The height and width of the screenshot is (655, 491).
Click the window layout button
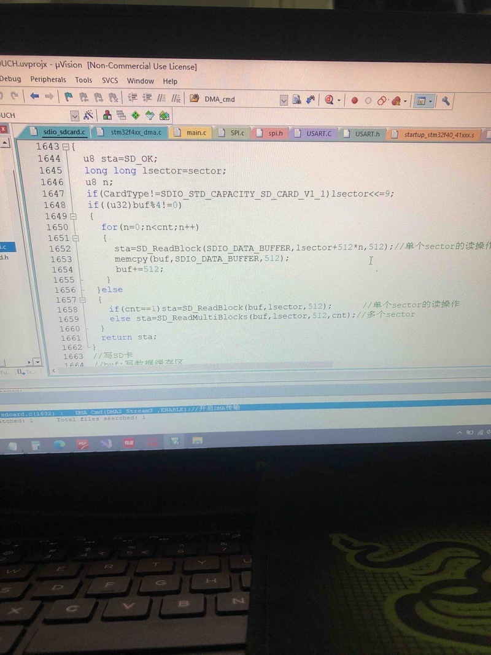(421, 101)
